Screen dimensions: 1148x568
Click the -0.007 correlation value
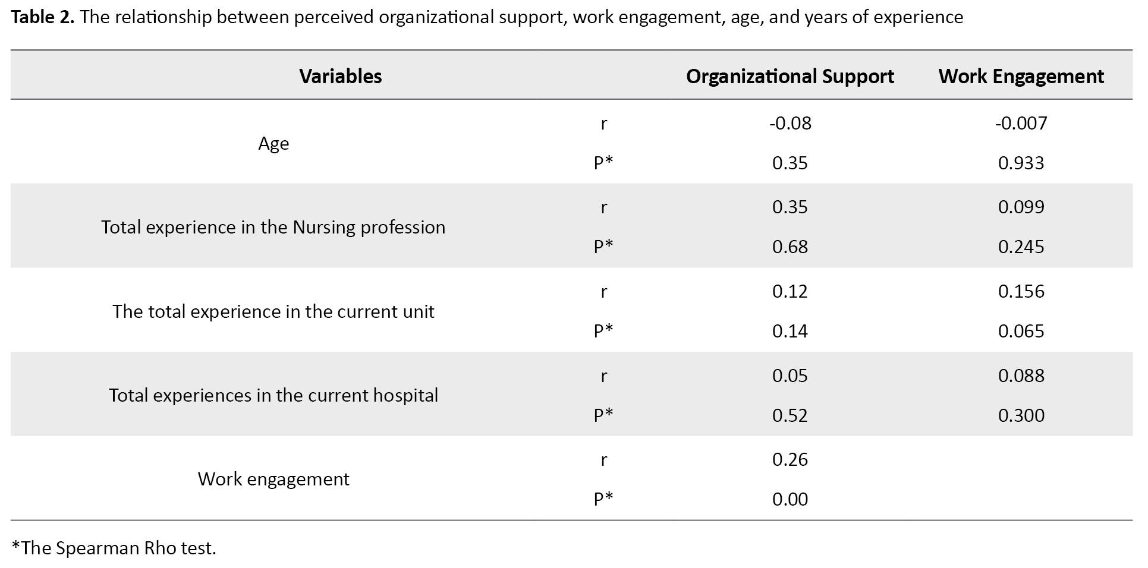click(1021, 123)
